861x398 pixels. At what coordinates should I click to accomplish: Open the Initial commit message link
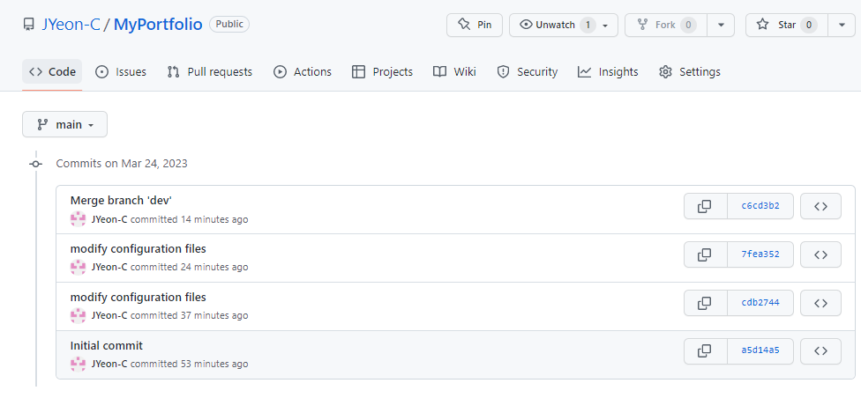(x=107, y=345)
